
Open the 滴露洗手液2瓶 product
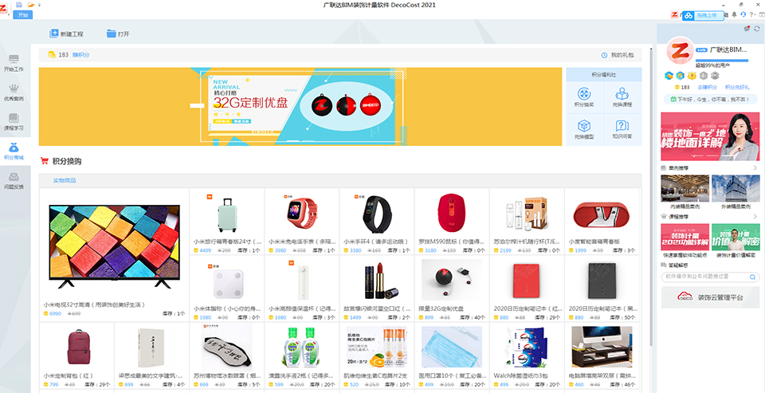click(x=302, y=356)
